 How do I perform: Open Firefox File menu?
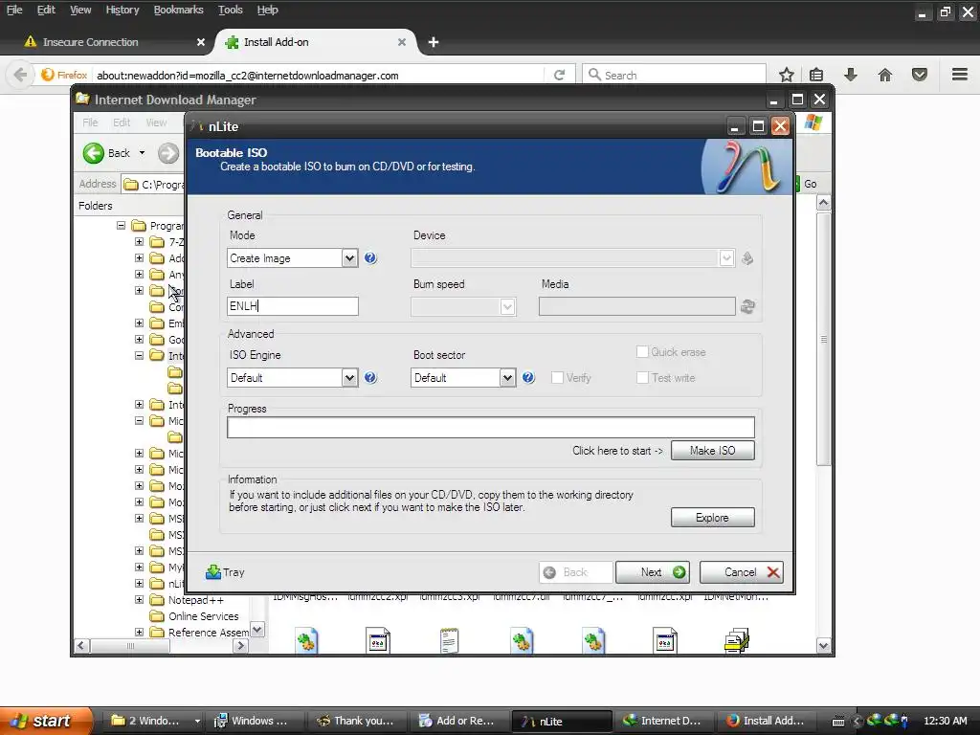click(14, 10)
